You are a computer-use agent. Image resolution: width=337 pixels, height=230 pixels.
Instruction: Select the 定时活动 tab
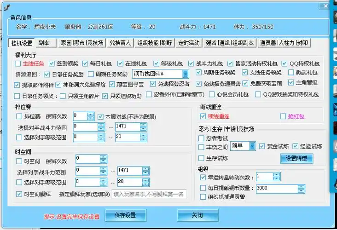click(x=189, y=43)
